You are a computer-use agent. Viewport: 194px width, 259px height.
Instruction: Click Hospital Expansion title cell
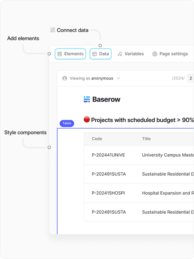click(x=168, y=193)
